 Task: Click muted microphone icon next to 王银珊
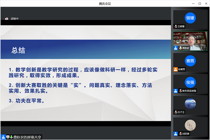pyautogui.click(x=176, y=27)
